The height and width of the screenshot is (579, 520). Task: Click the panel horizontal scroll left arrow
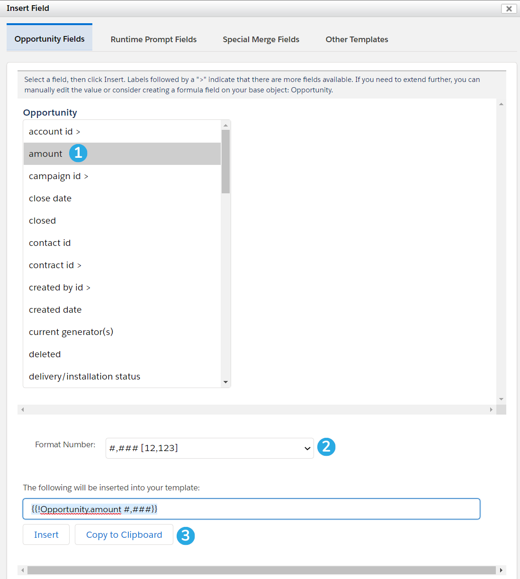coord(22,409)
